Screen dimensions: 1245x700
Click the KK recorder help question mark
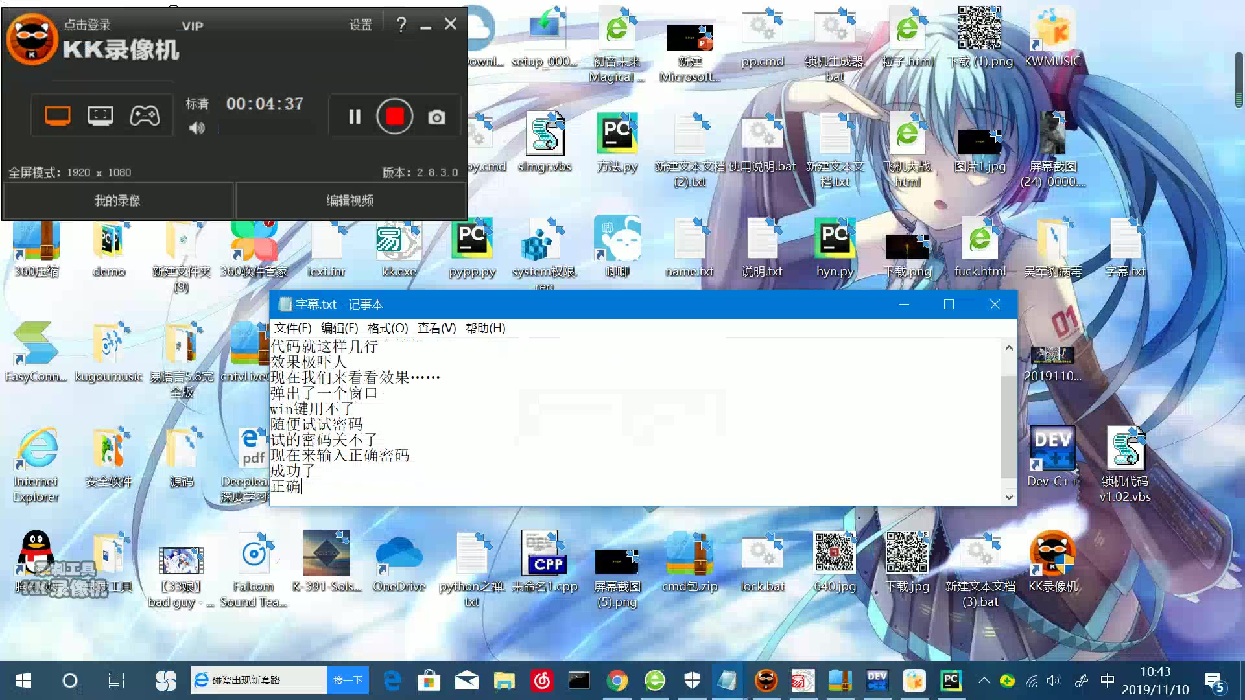pyautogui.click(x=401, y=25)
